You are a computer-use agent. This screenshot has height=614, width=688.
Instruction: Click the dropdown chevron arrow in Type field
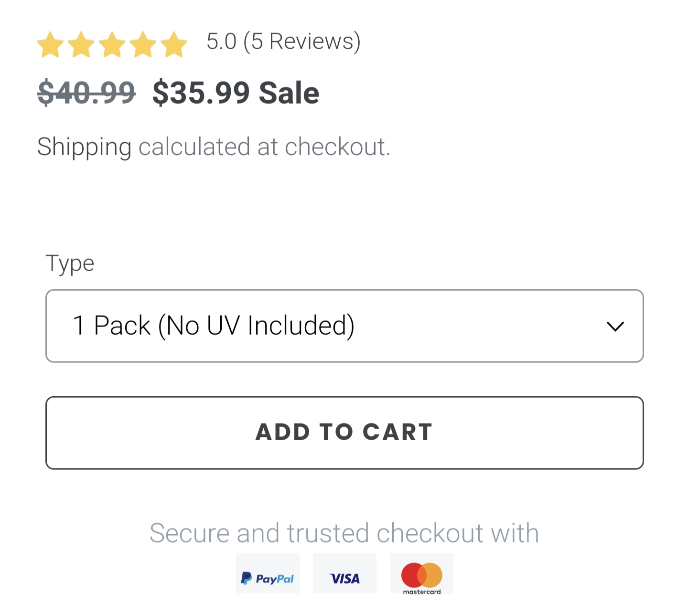coord(615,327)
